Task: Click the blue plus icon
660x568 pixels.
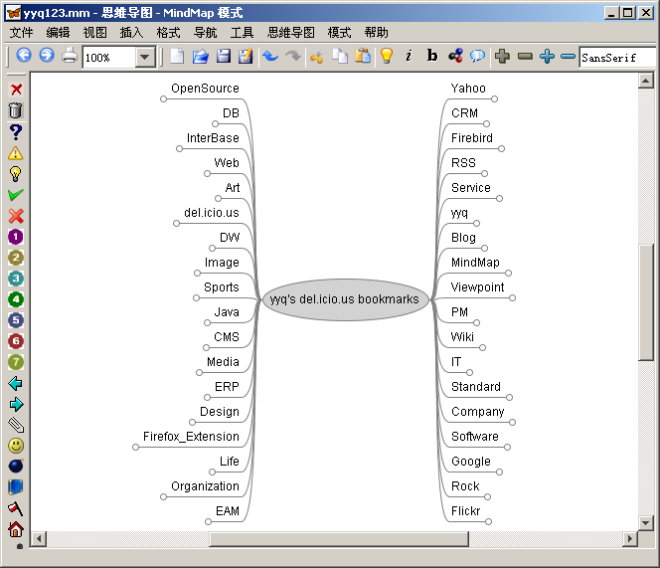Action: pos(548,56)
